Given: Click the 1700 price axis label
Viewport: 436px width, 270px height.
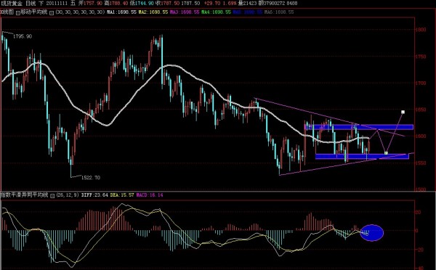Looking at the screenshot, I should (x=421, y=83).
